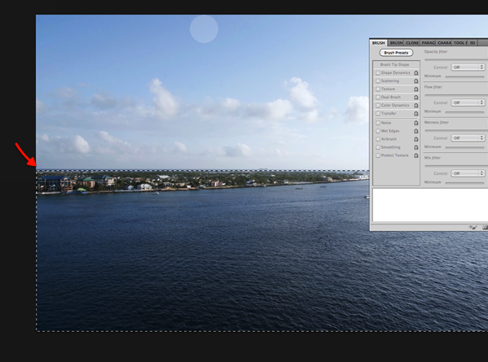This screenshot has height=362, width=488.
Task: Adjust the Opacity Jitter slider
Action: coord(456,59)
